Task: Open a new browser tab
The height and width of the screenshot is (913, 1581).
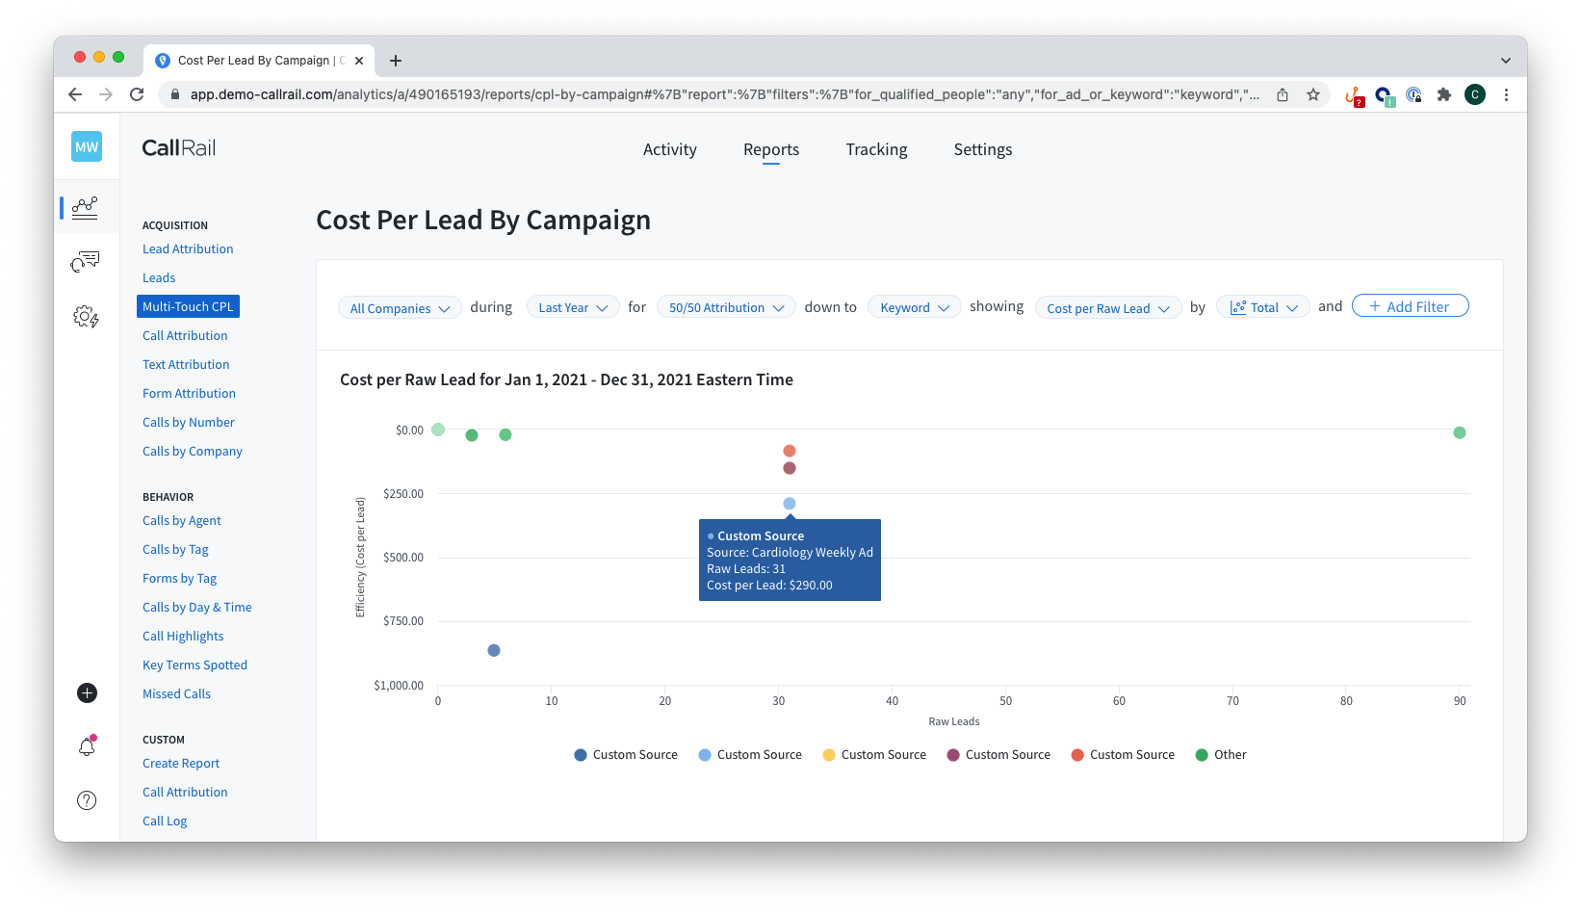Action: 396,61
